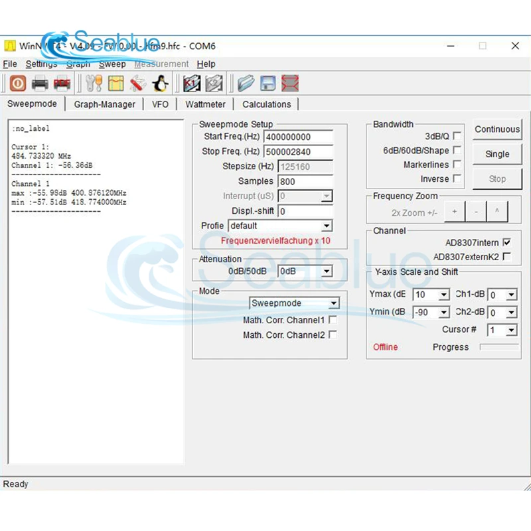Image resolution: width=531 pixels, height=531 pixels.
Task: Toggle the Markerlines checkbox
Action: pyautogui.click(x=457, y=164)
